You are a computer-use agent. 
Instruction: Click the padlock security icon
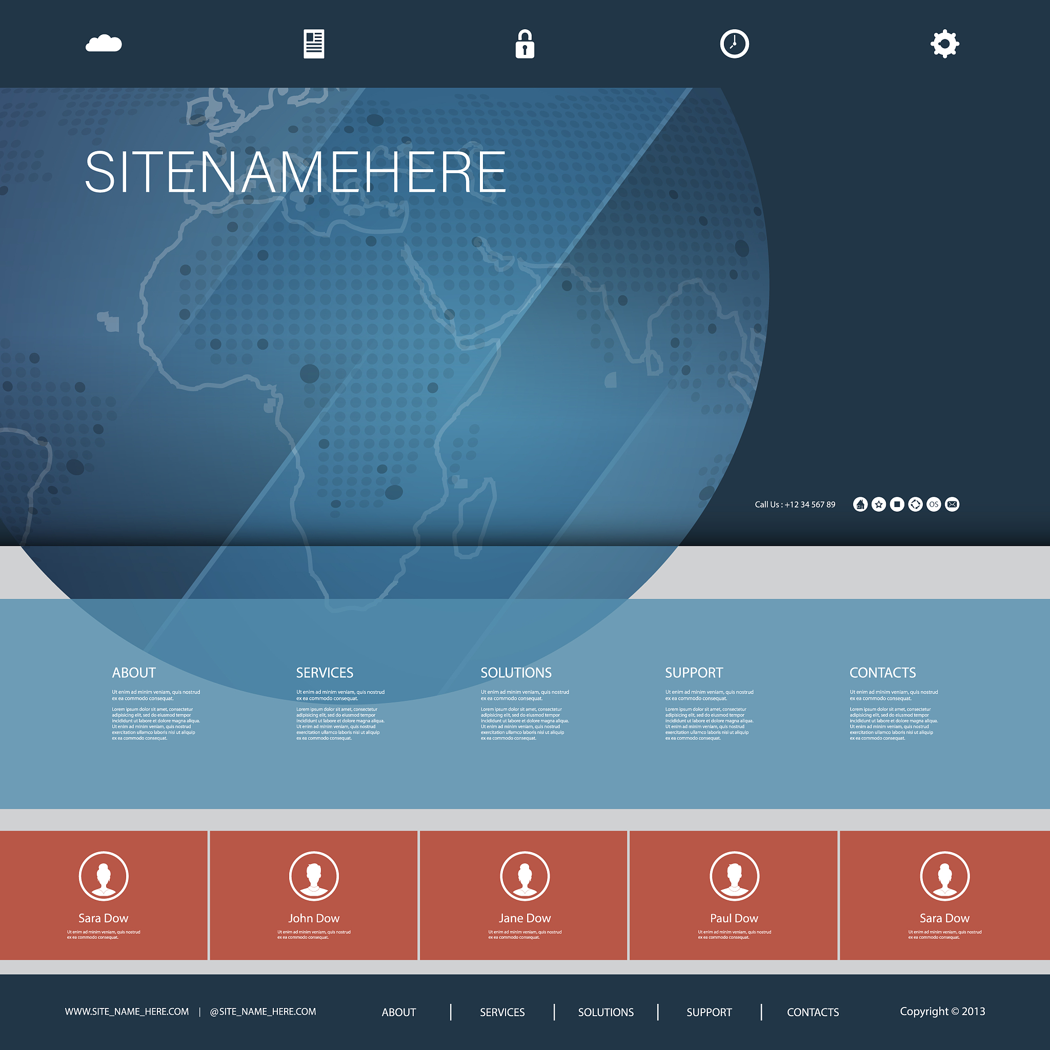(524, 45)
